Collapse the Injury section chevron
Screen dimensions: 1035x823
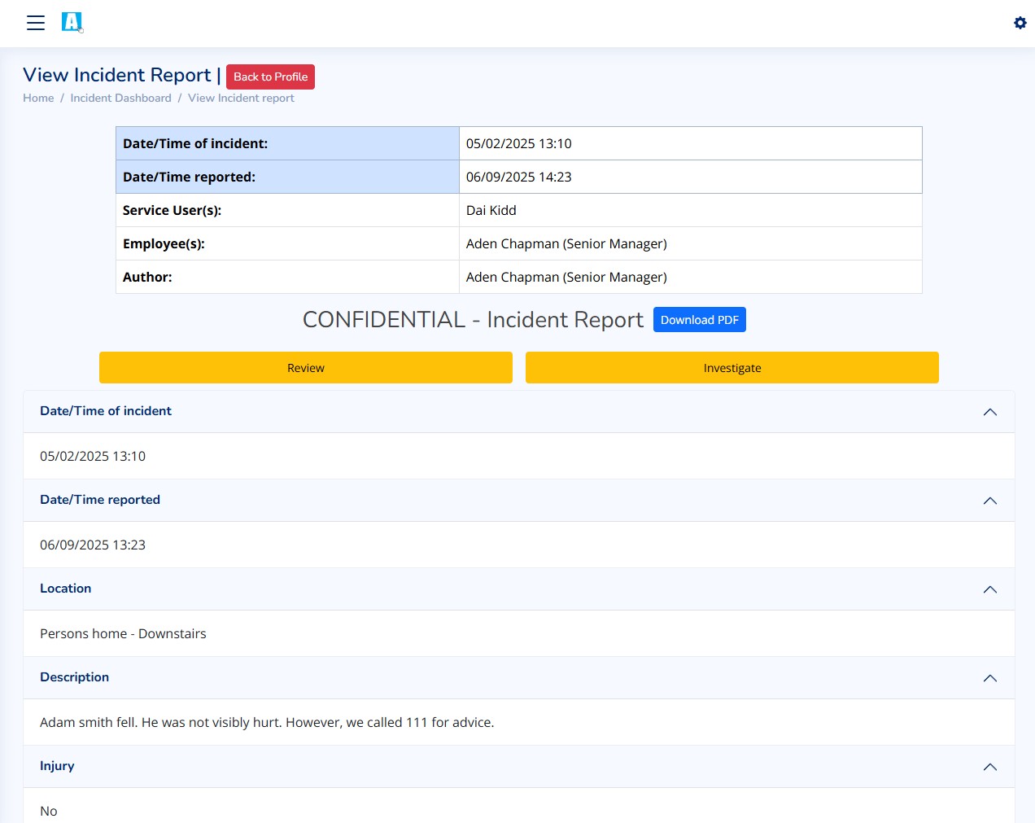(x=989, y=767)
